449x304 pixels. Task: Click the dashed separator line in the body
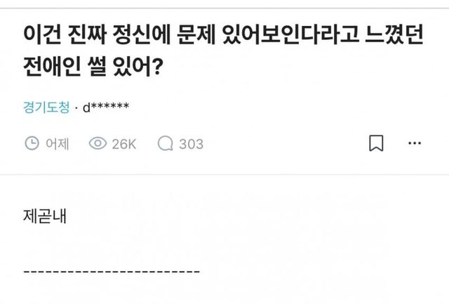[x=112, y=270]
